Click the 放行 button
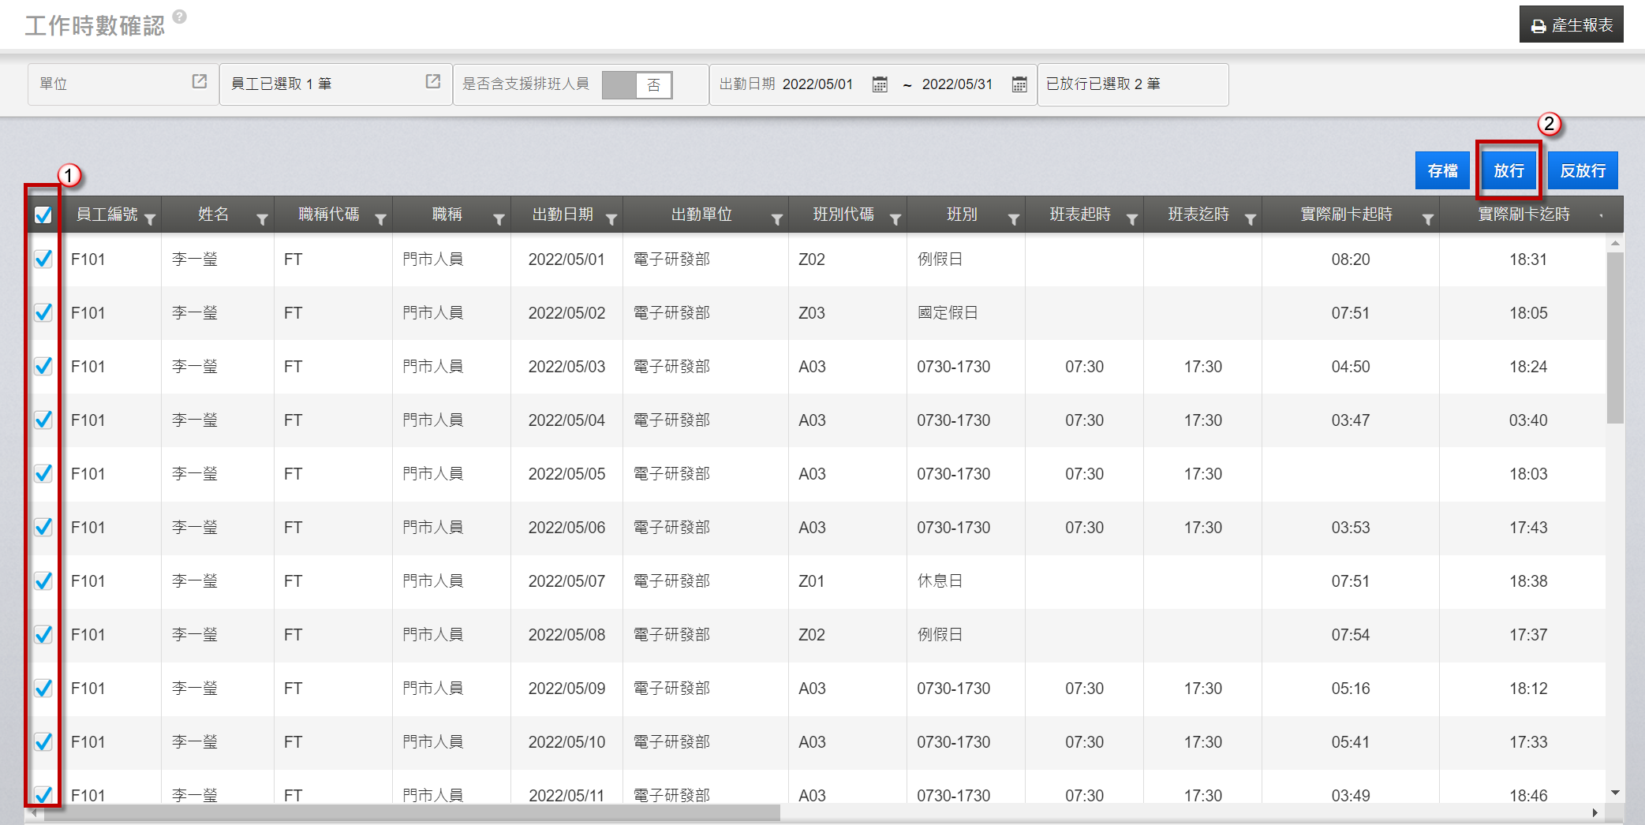1645x825 pixels. 1509,170
